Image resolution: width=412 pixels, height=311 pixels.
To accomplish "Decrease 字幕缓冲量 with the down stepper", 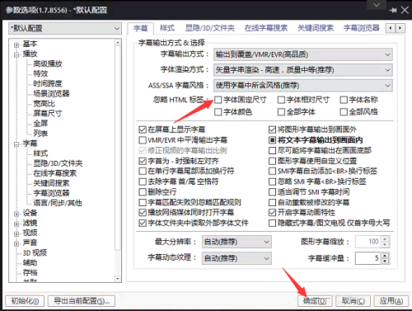I will coord(385,261).
